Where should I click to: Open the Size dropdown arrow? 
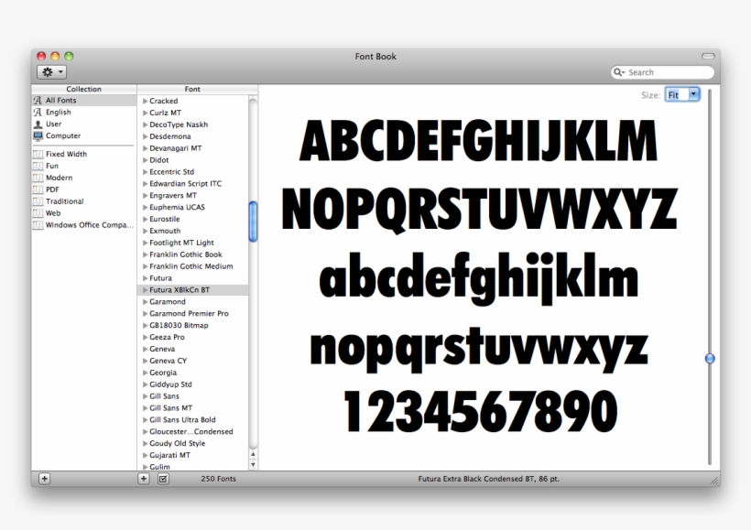click(693, 94)
